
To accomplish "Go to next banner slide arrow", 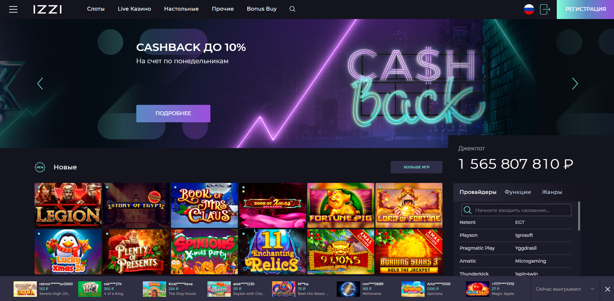I will [575, 84].
